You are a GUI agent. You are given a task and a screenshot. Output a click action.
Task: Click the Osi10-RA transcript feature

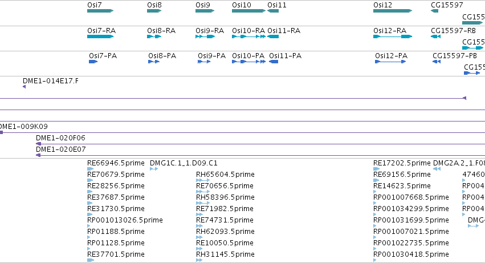point(248,37)
